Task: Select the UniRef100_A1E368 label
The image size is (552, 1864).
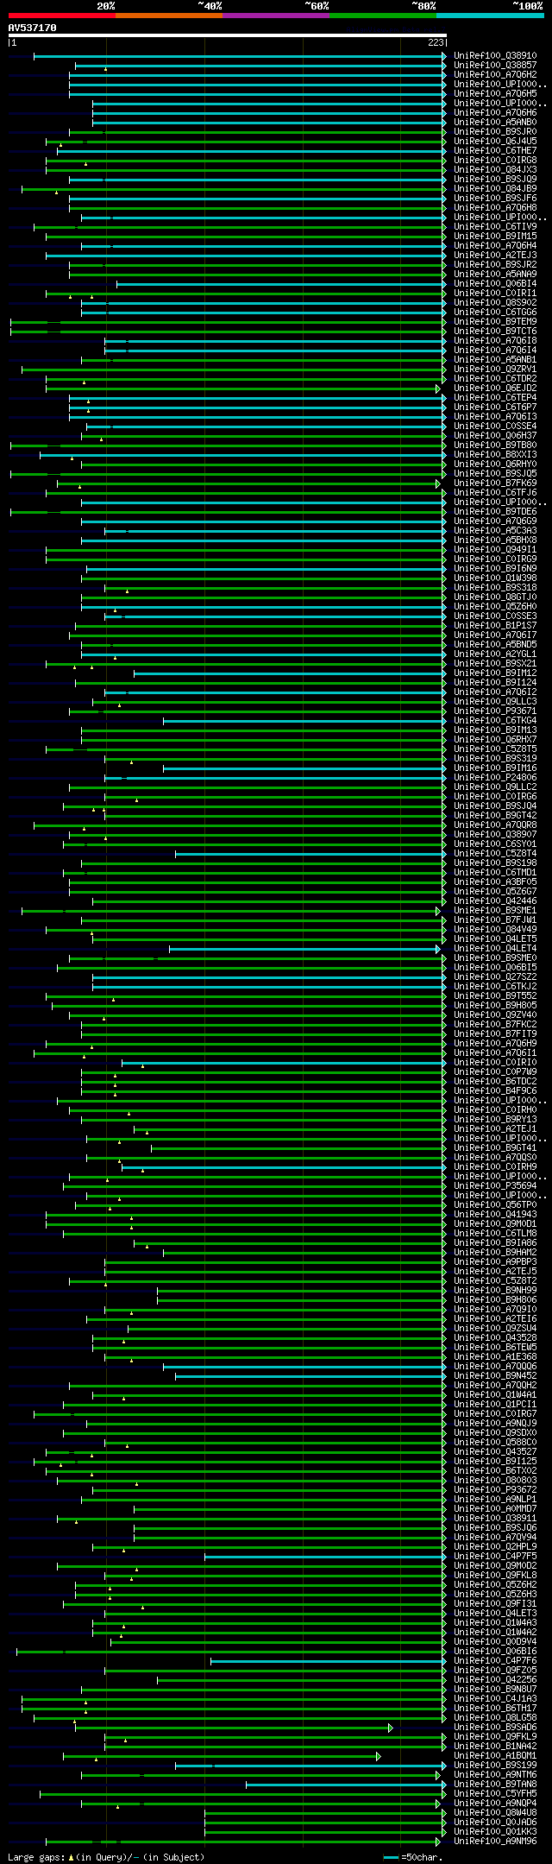Action: tap(495, 1357)
